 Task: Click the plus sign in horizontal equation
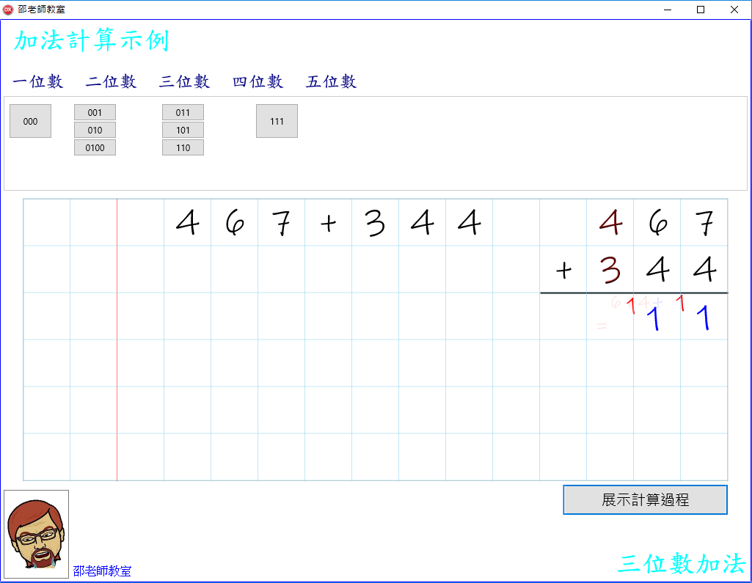tap(328, 223)
